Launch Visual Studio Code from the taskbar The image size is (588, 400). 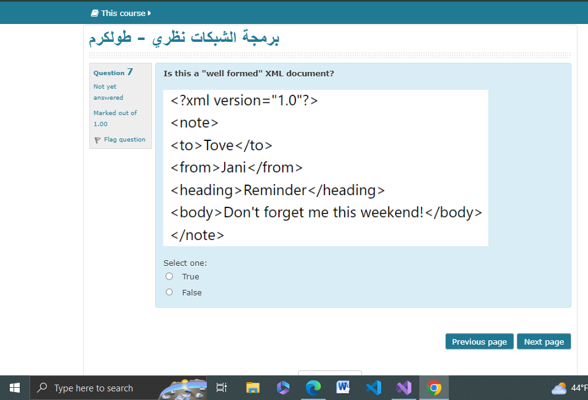pos(374,388)
